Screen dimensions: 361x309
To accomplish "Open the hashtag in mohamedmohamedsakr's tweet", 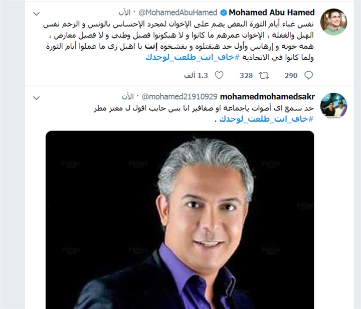I will point(266,119).
